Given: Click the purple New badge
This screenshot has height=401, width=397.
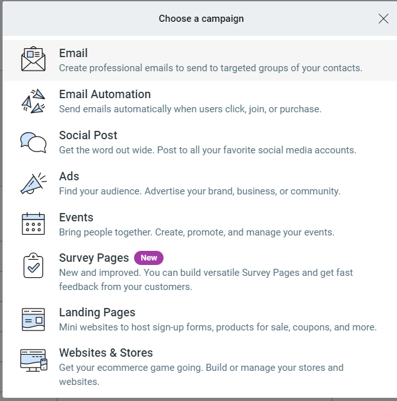Looking at the screenshot, I should coord(149,258).
